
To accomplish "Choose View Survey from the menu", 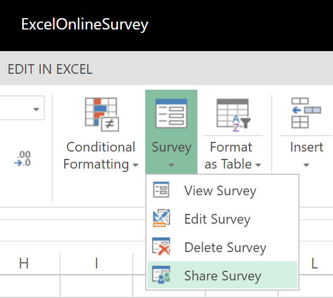I will pos(222,190).
